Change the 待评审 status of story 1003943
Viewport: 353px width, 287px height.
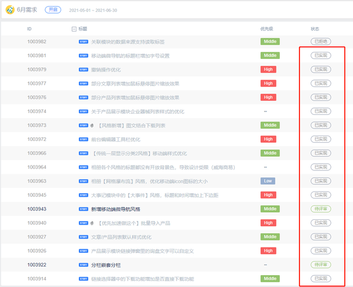click(321, 209)
